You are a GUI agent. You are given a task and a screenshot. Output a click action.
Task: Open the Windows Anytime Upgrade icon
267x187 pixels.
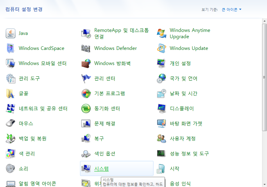pyautogui.click(x=161, y=33)
